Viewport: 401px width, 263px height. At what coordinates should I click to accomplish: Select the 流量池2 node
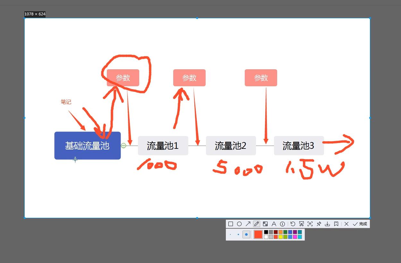[x=231, y=146]
